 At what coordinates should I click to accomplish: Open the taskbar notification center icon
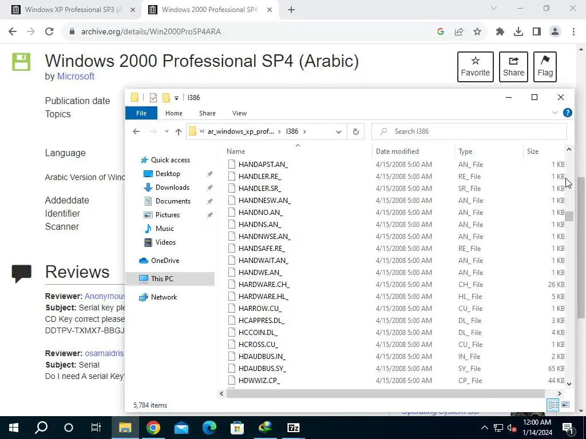pyautogui.click(x=567, y=428)
